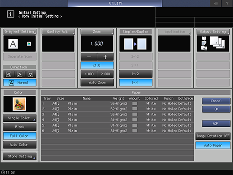Open the Zoom settings menu
The height and width of the screenshot is (175, 233).
(97, 32)
